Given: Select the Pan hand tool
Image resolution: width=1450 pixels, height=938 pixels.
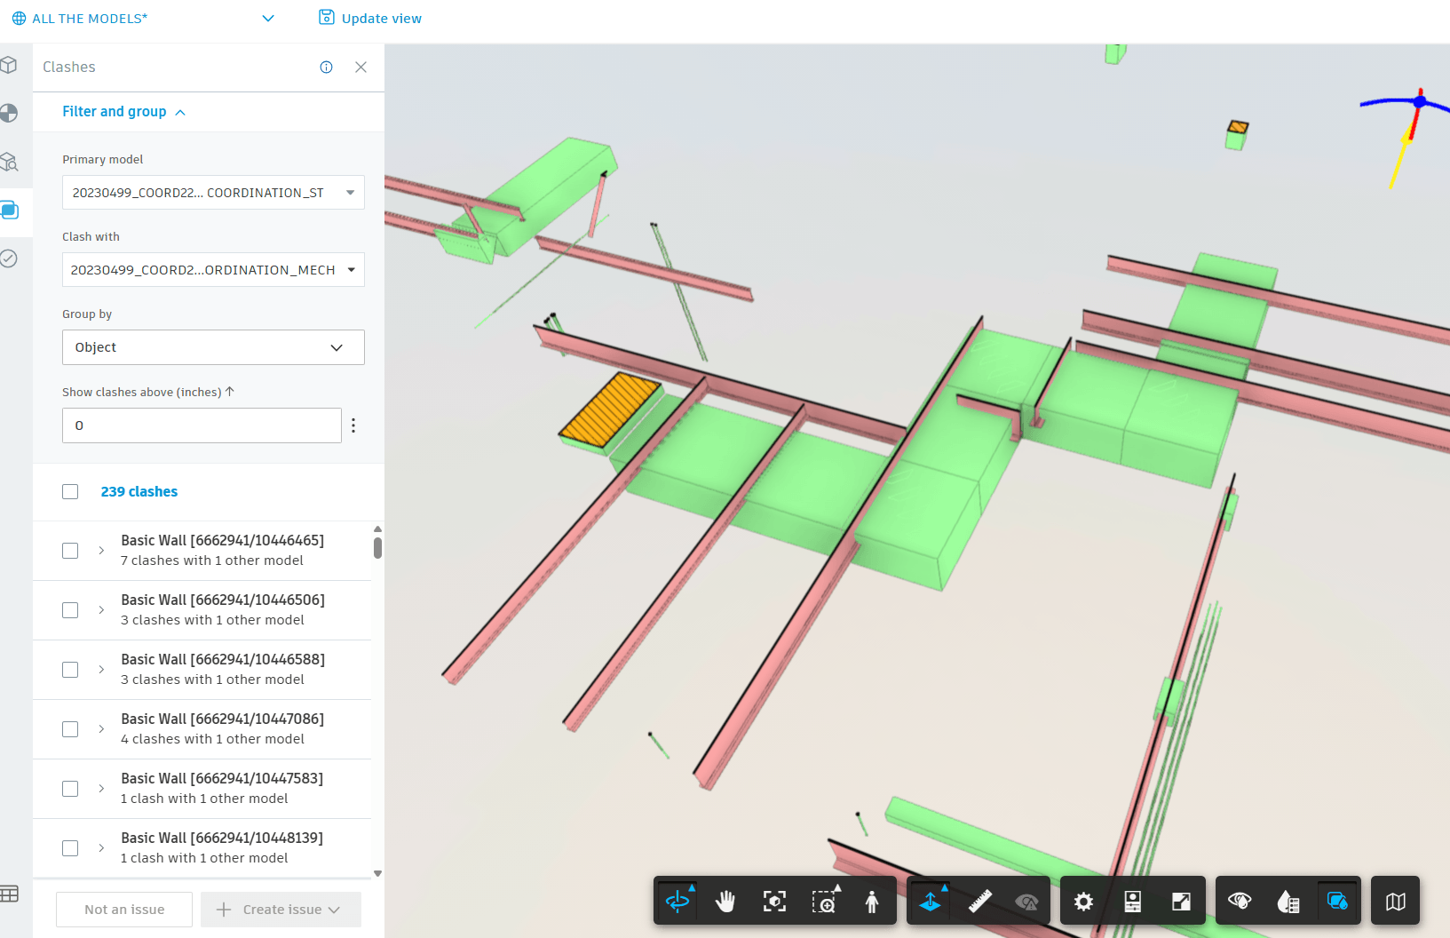Looking at the screenshot, I should click(725, 902).
